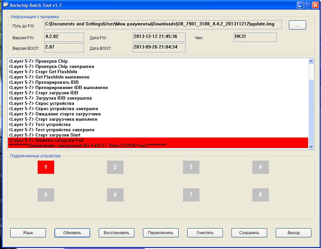Click device slot number 4
Image resolution: width=321 pixels, height=249 pixels.
[260, 167]
